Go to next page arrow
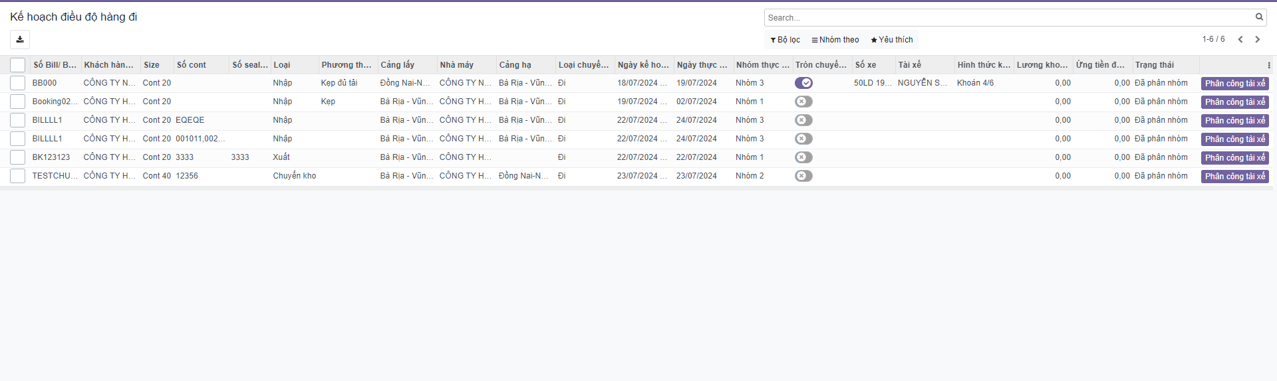This screenshot has height=381, width=1277. [x=1257, y=40]
